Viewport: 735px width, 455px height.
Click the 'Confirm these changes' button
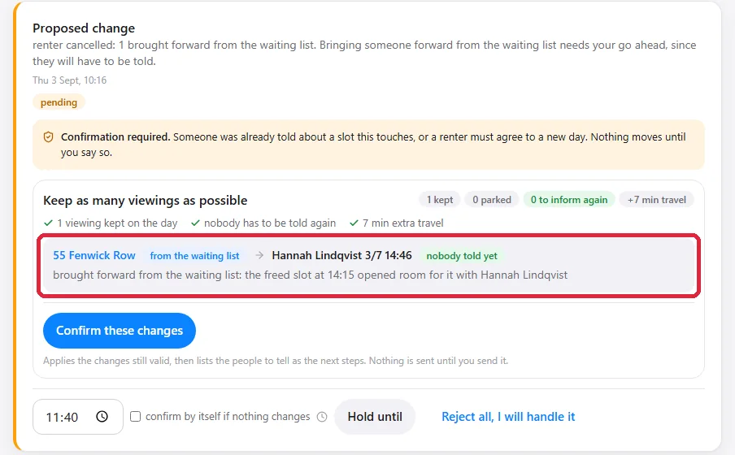click(x=120, y=331)
